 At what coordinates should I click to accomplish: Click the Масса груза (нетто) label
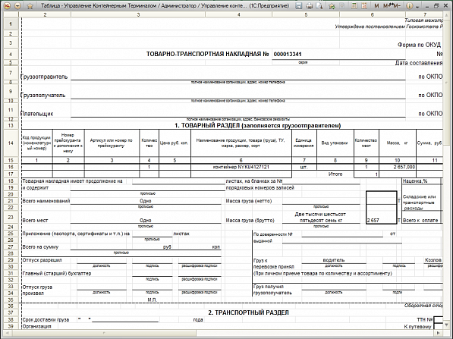pos(249,201)
